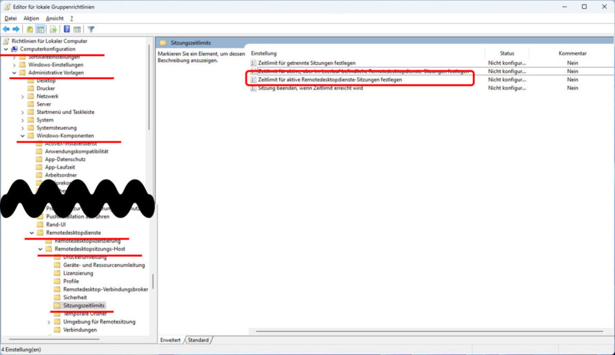This screenshot has width=615, height=355.
Task: Collapse the Remotedesktopsitzungs-Host node
Action: [x=40, y=249]
